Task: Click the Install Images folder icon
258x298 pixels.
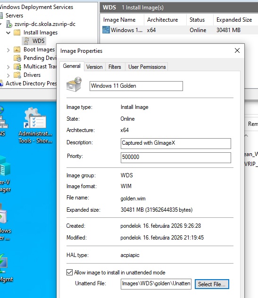Action: [x=17, y=33]
